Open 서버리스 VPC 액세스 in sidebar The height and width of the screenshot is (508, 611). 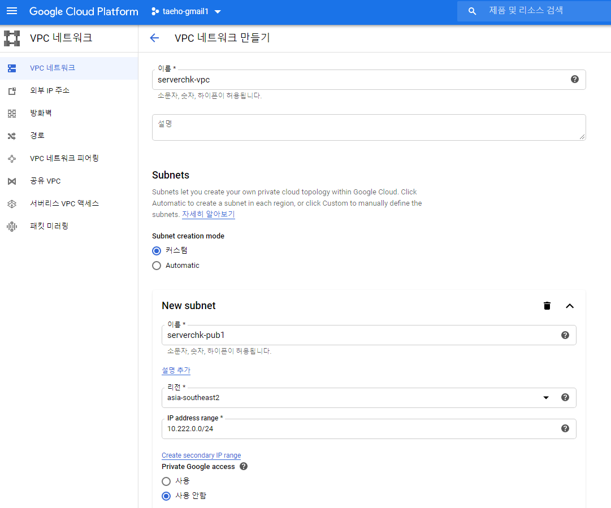point(69,204)
